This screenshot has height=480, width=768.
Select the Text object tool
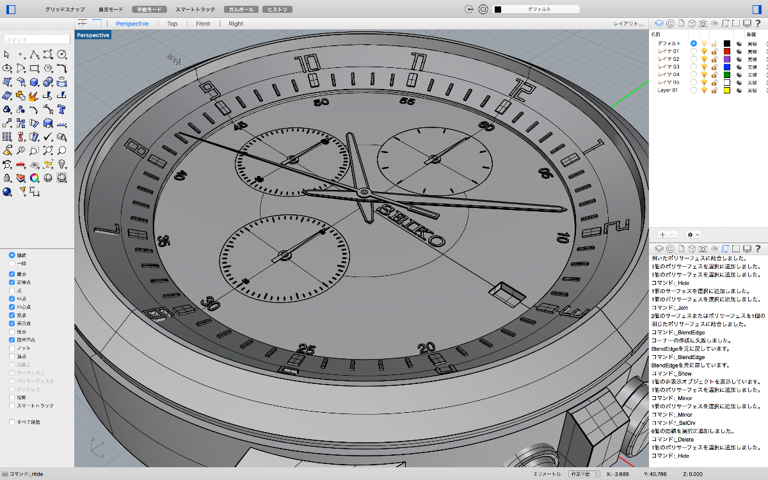[62, 109]
